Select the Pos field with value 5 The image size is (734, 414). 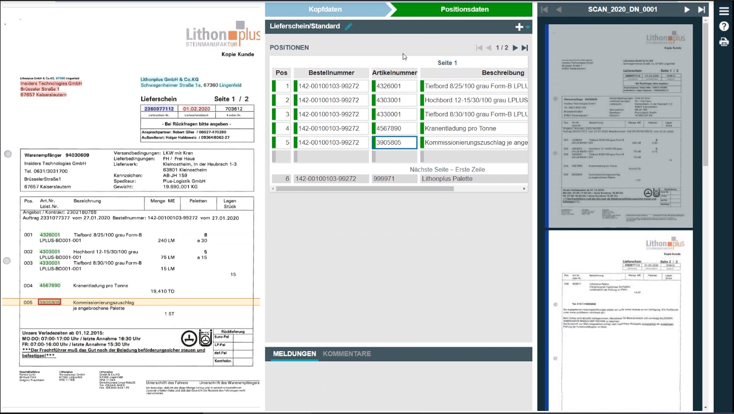[281, 143]
